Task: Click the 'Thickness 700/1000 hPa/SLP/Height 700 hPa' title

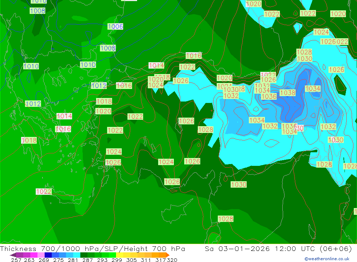Action: tap(92, 248)
